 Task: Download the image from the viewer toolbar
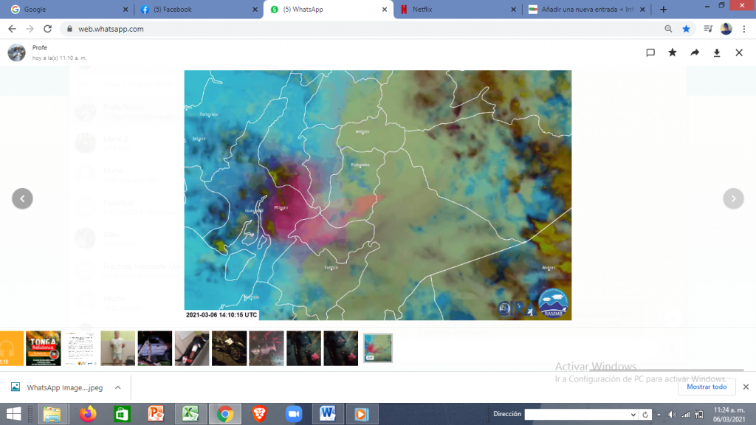717,52
